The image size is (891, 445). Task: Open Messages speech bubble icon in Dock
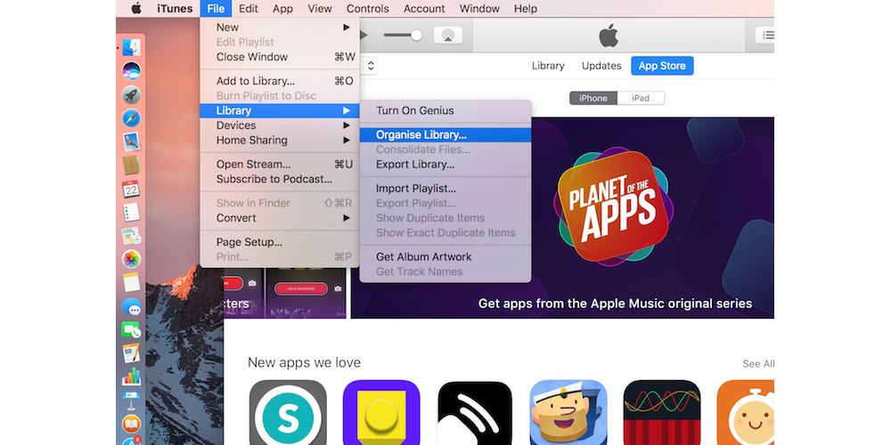[x=131, y=307]
